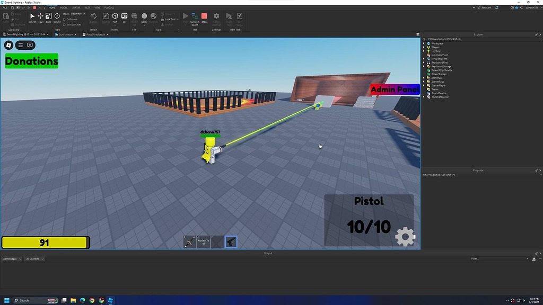Open the Assistant button
The width and height of the screenshot is (543, 305).
[484, 7]
